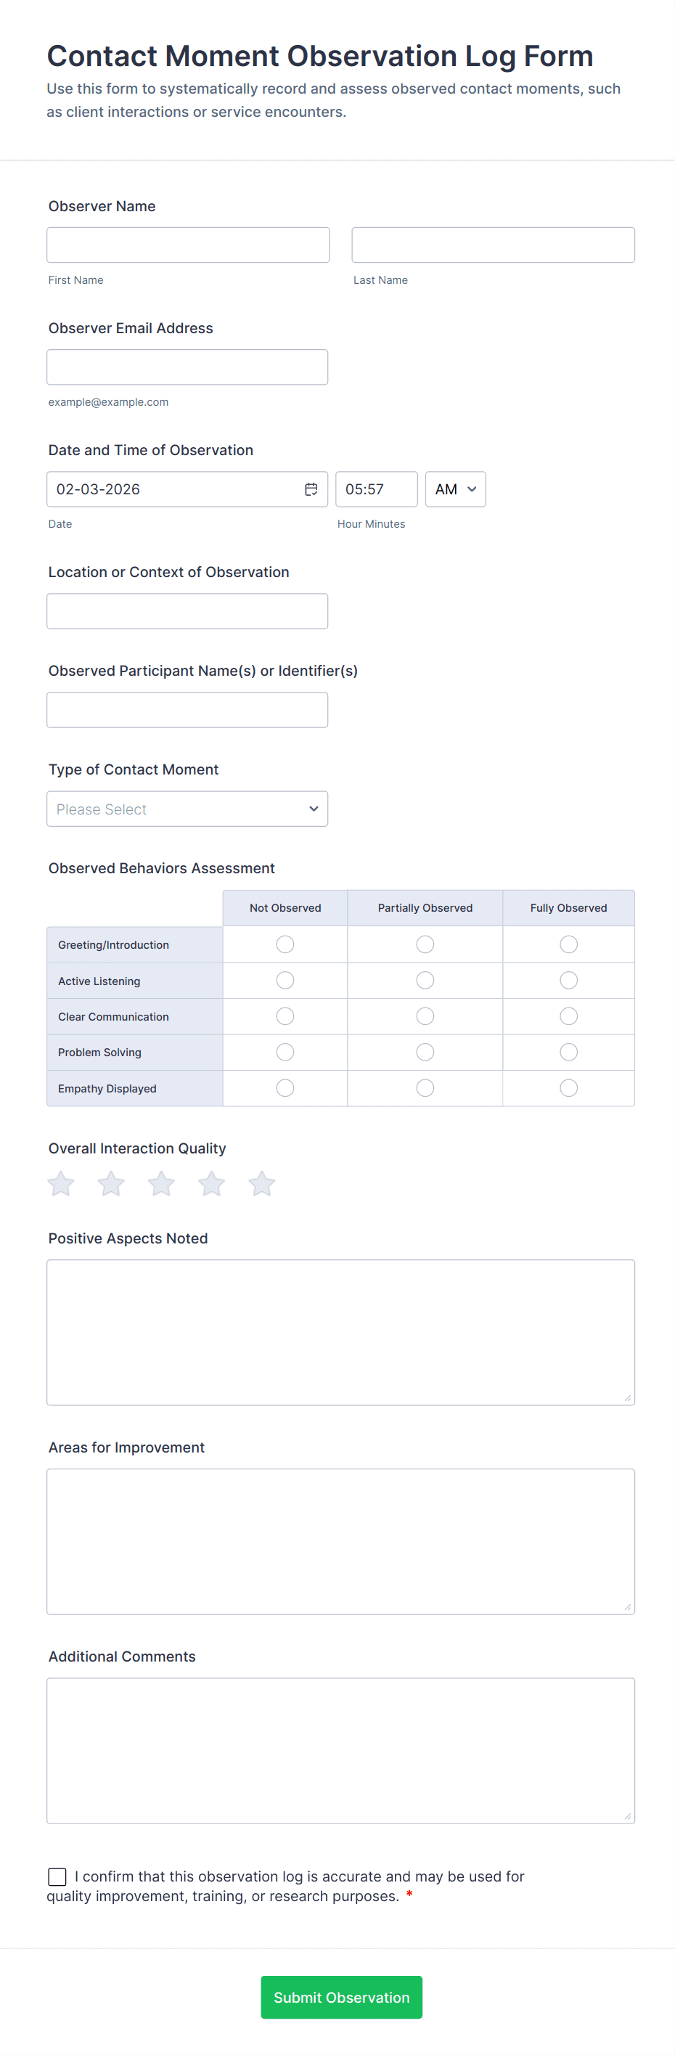Click the calendar icon in Date field
Image resolution: width=675 pixels, height=2055 pixels.
tap(311, 489)
